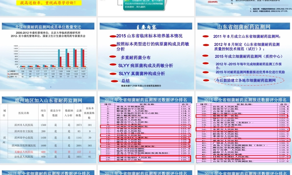This screenshot has width=292, height=175.
Task: Select the 是 cell beside 滨州医学院附属医院
Action: click(55, 146)
